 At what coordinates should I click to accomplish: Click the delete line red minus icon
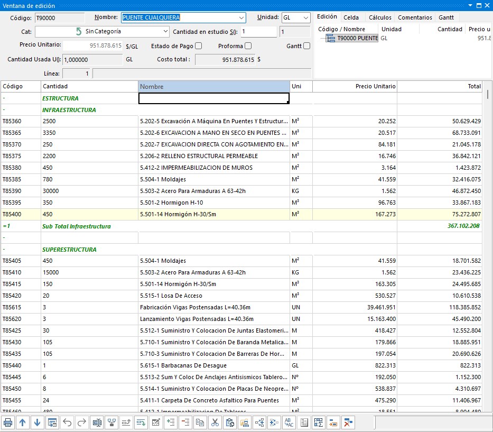(185, 422)
